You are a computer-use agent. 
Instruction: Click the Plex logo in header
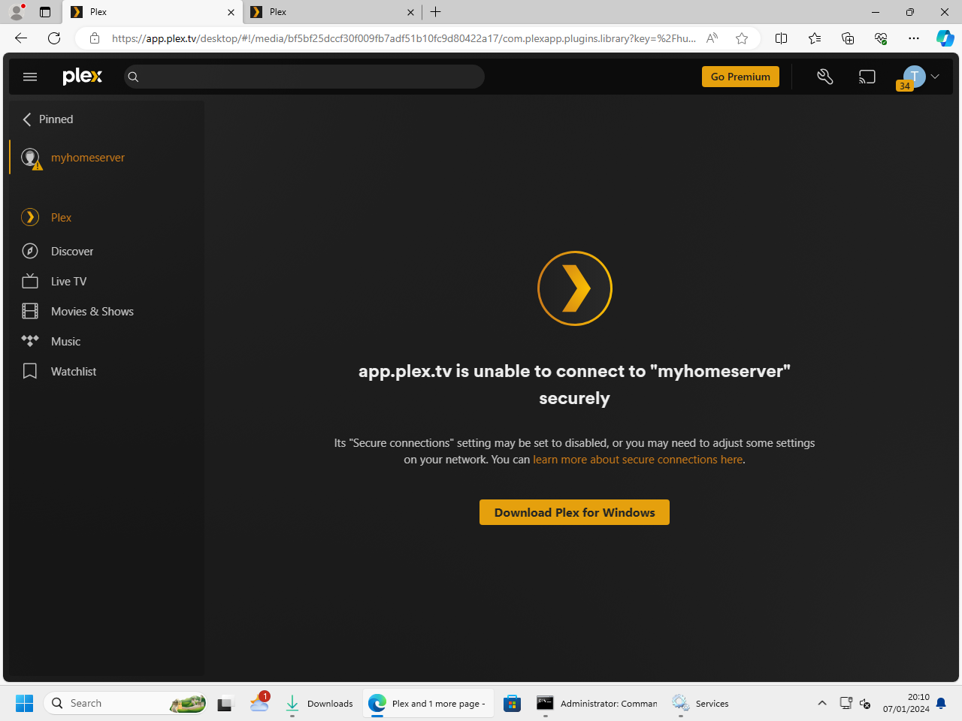click(82, 77)
